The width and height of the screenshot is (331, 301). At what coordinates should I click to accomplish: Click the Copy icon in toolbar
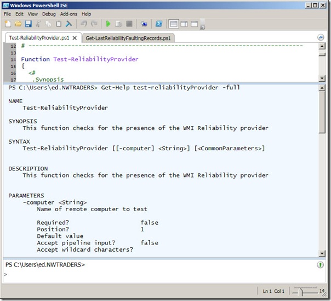[48, 24]
